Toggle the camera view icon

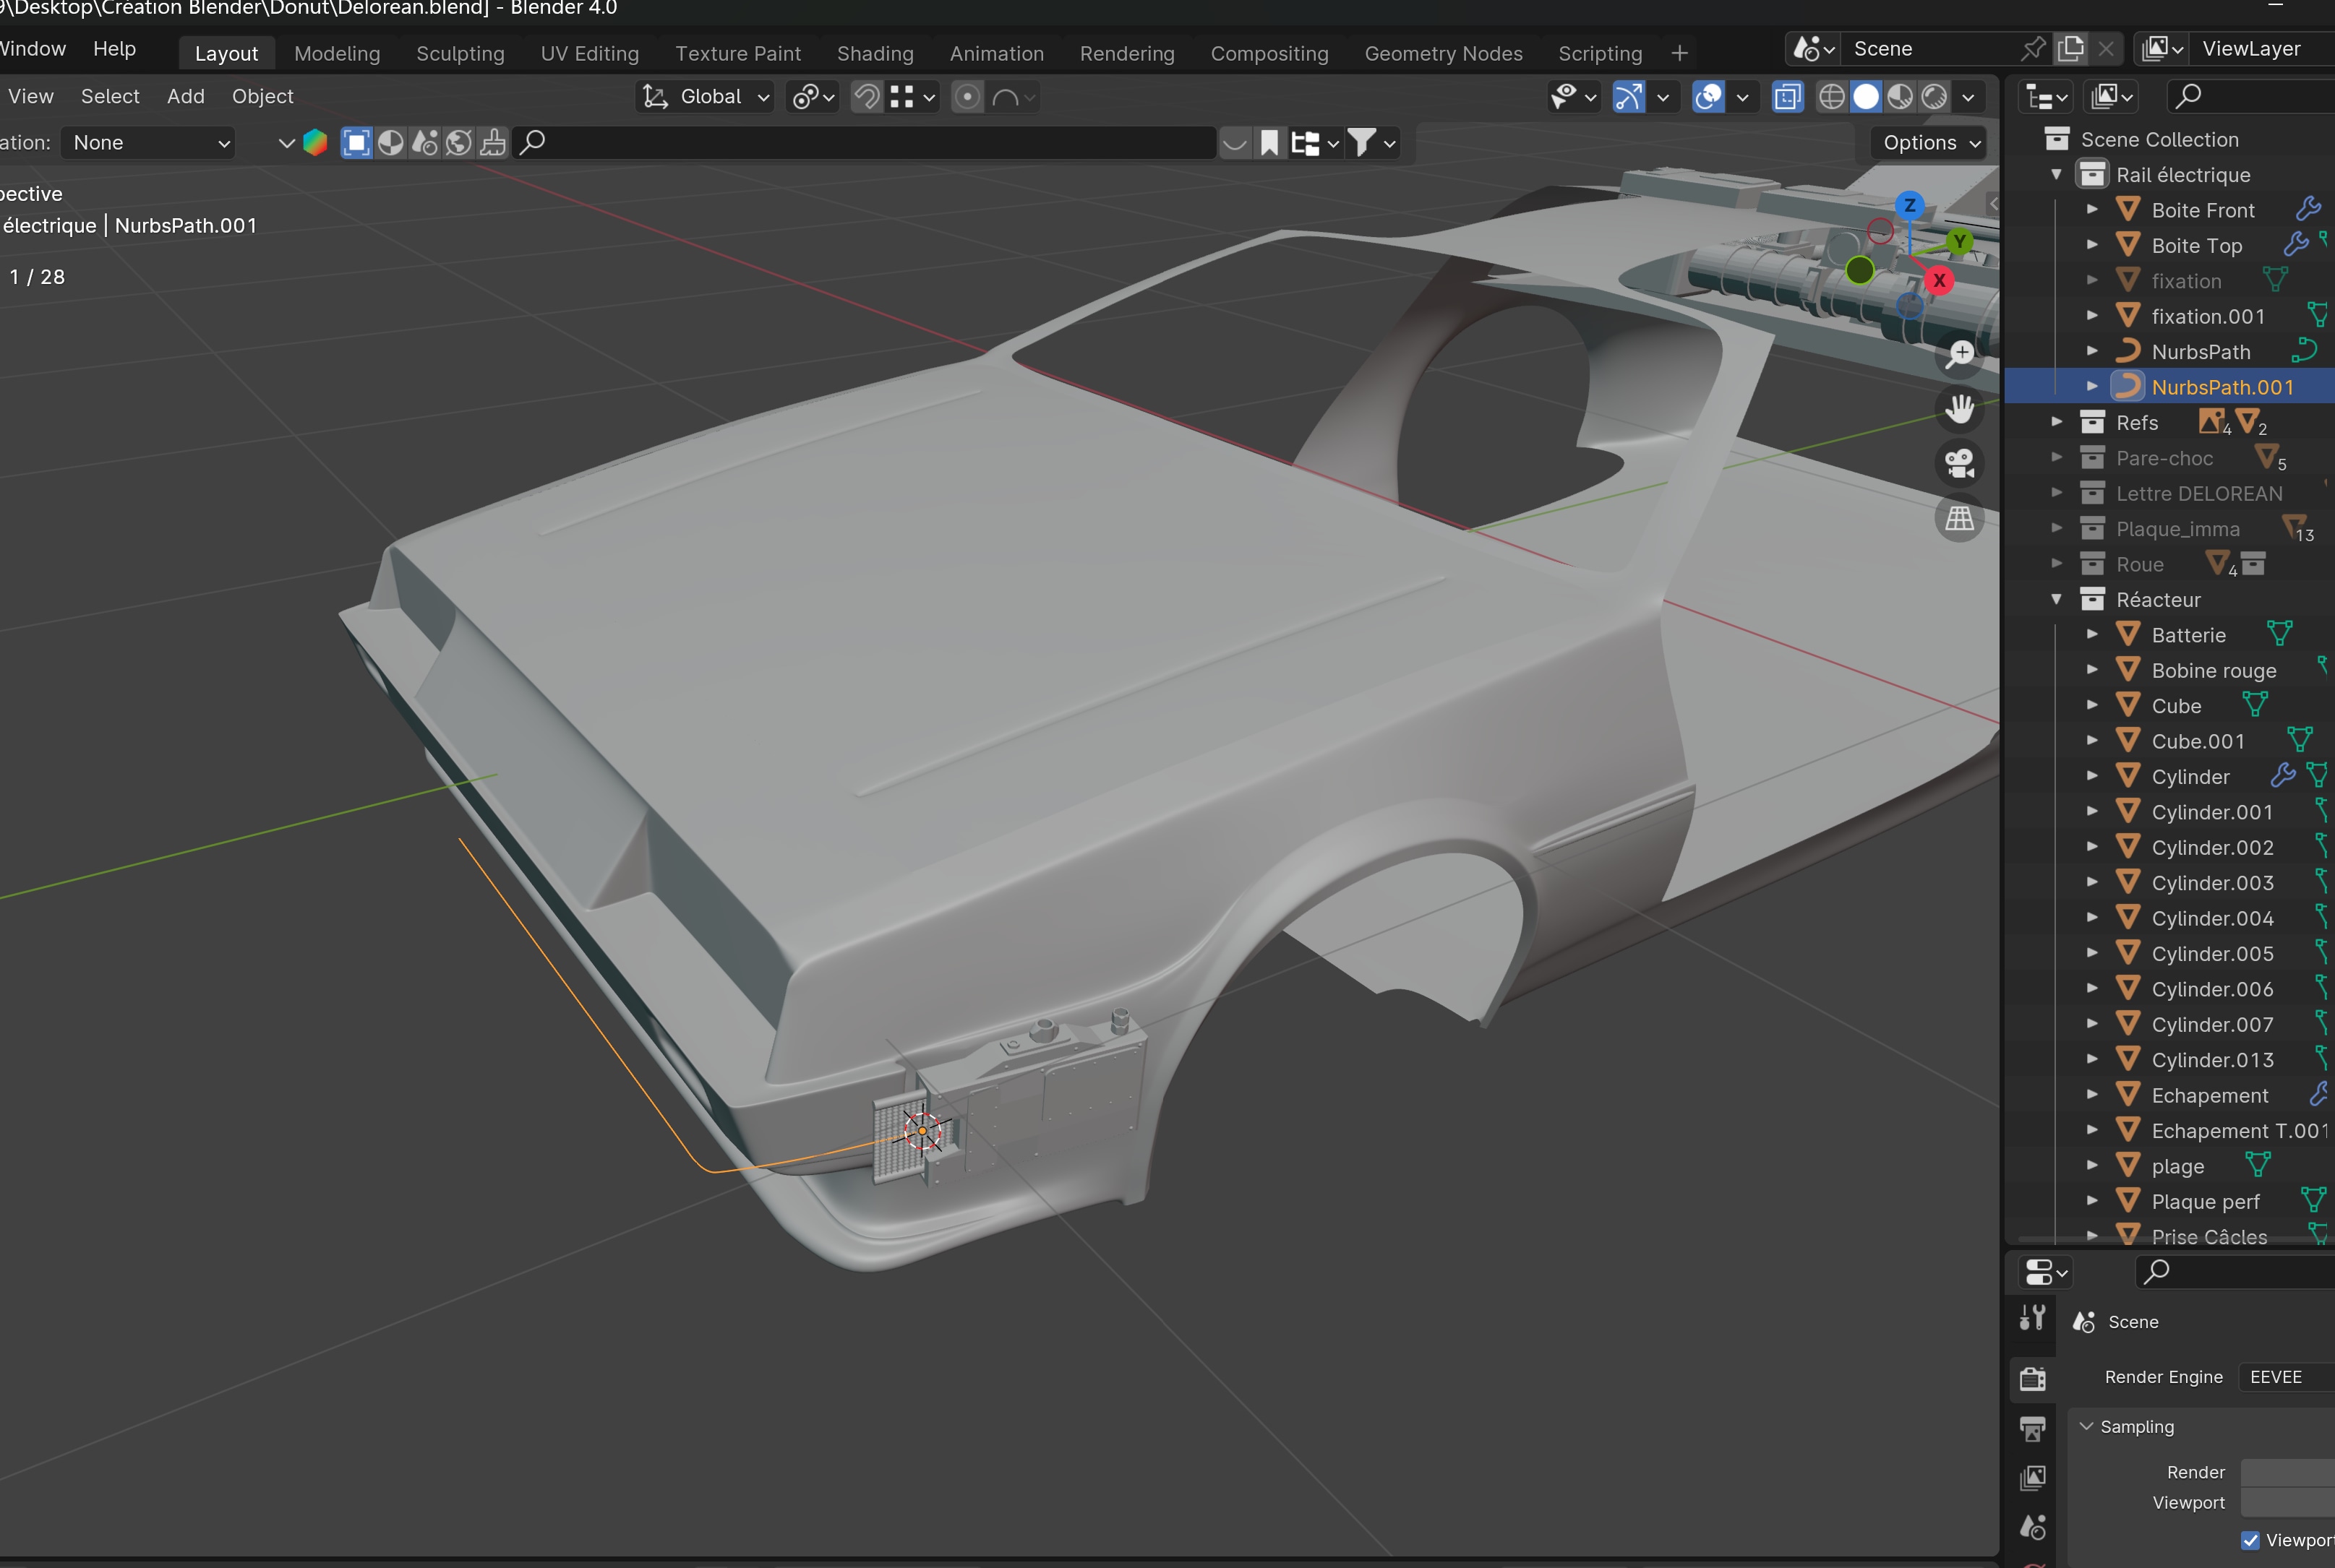click(x=1960, y=463)
